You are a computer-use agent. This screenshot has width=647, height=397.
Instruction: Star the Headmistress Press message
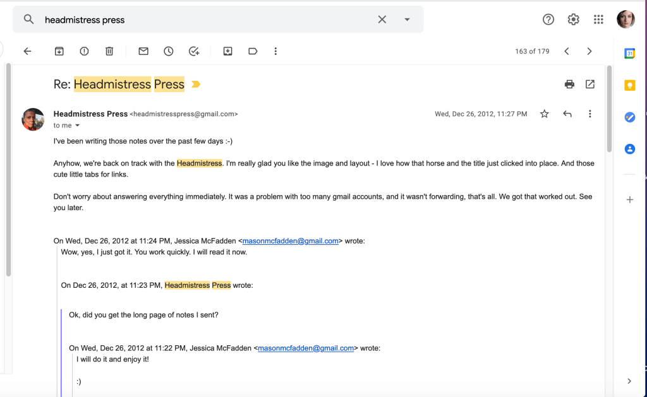click(545, 114)
